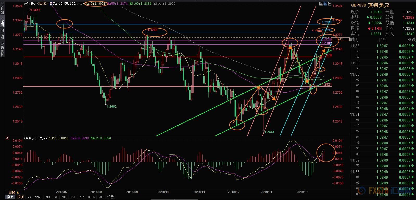Click the MACD:0.0056 value label
Viewport: 416px width, 200px height.
(x=101, y=138)
